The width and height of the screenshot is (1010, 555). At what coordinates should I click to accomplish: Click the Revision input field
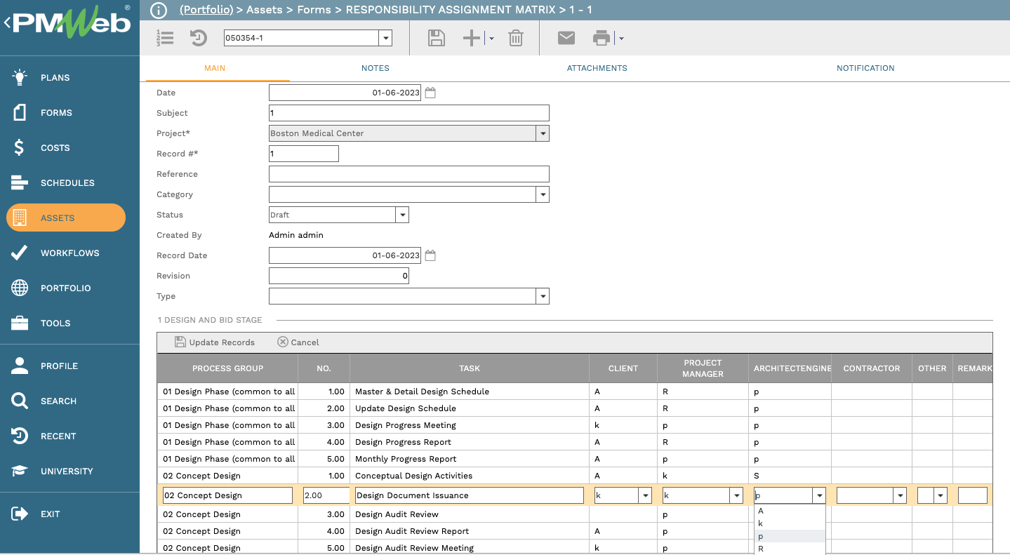(339, 276)
